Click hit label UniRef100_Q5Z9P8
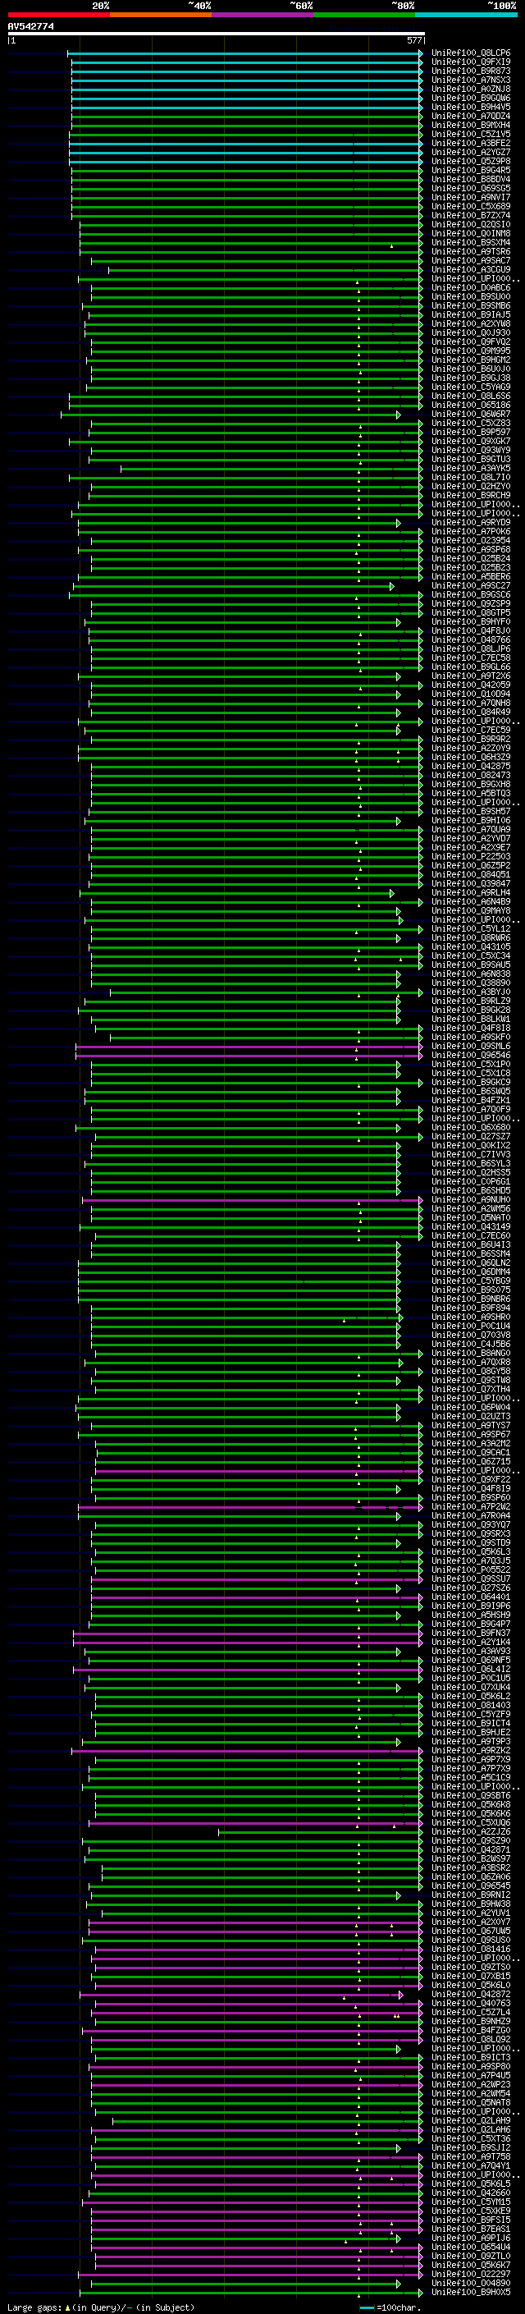 pyautogui.click(x=471, y=162)
